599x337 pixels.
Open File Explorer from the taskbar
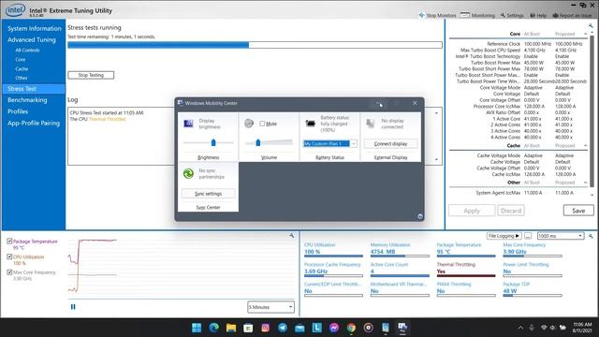(231, 328)
